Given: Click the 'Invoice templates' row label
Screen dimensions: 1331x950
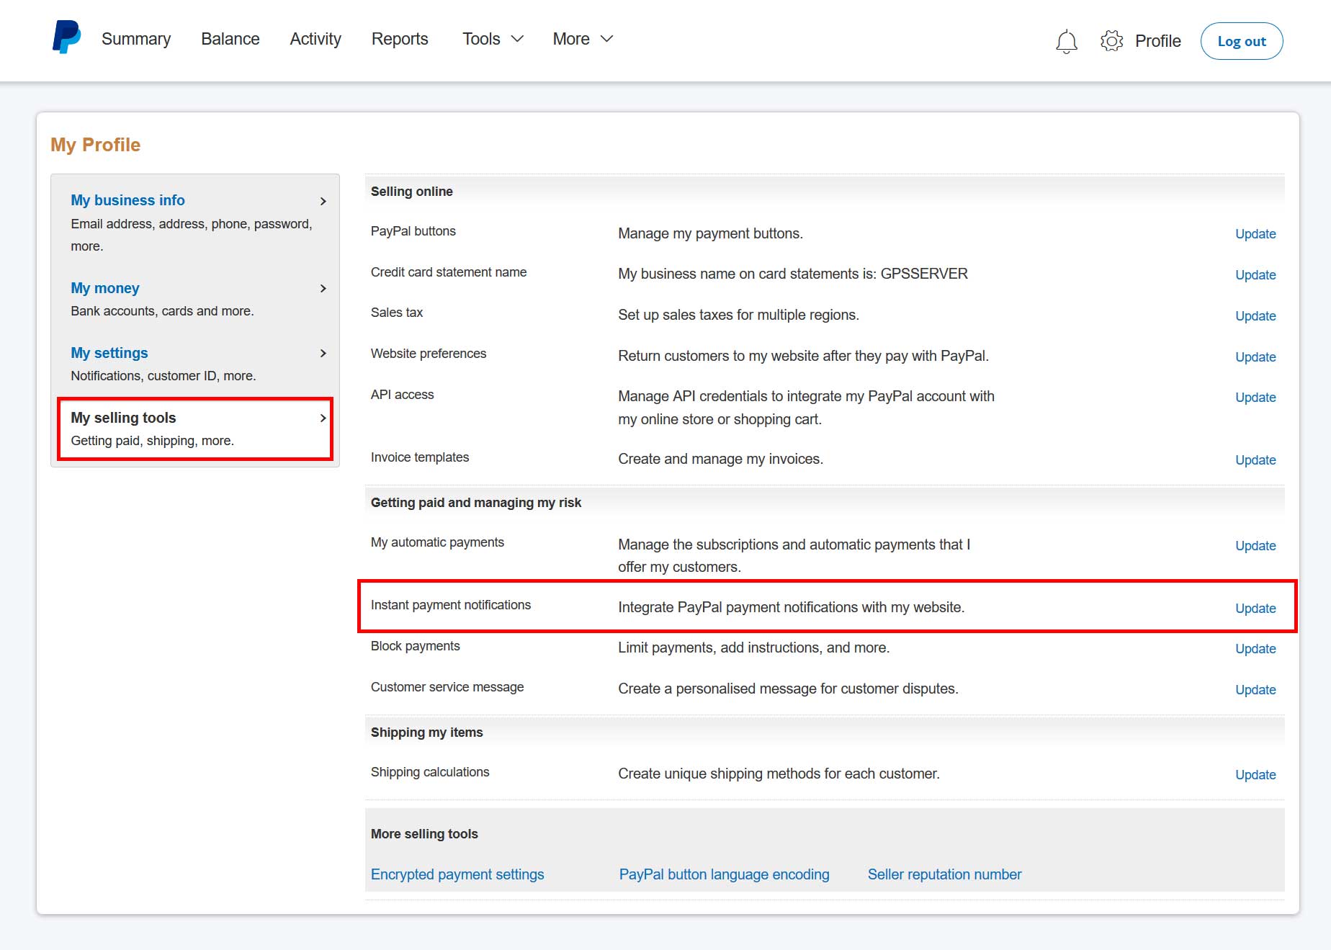Looking at the screenshot, I should pos(420,457).
